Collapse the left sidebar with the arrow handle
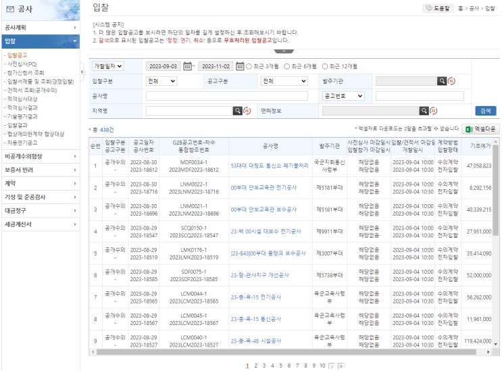This screenshot has width=502, height=371. point(82,72)
